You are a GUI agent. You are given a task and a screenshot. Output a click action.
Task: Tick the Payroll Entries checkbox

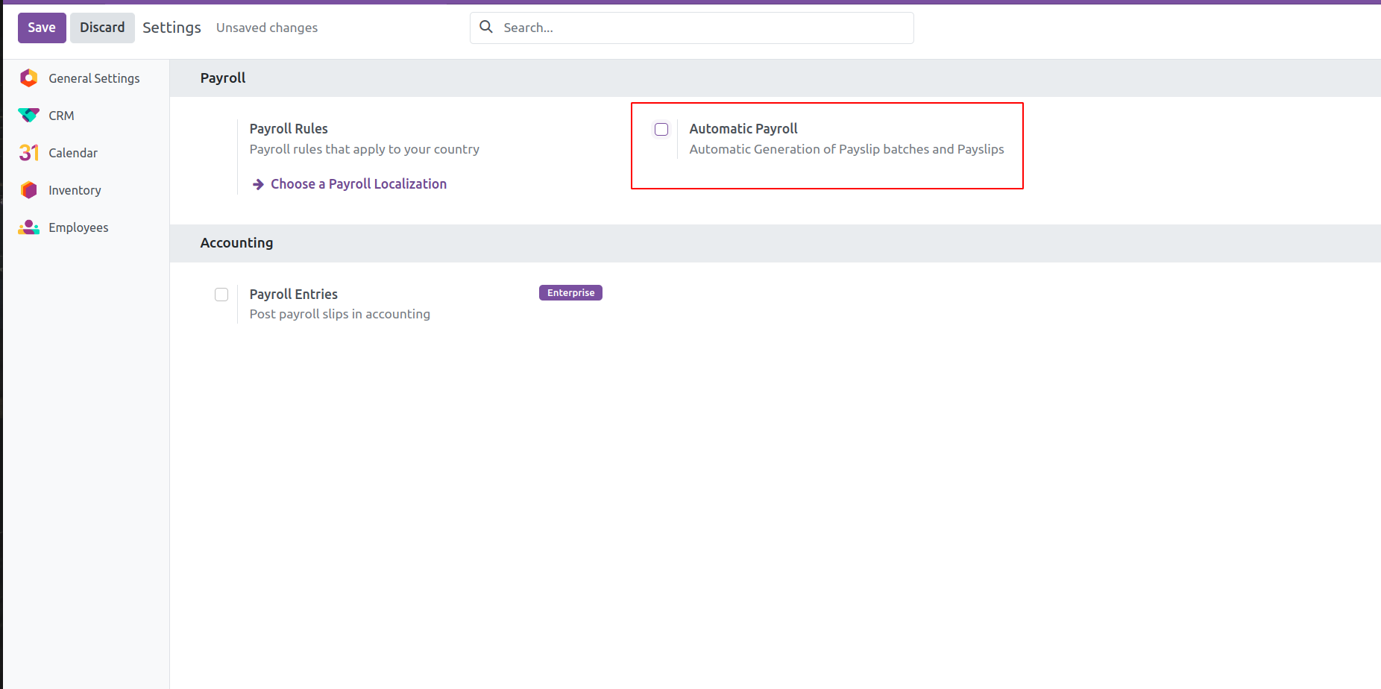click(221, 295)
